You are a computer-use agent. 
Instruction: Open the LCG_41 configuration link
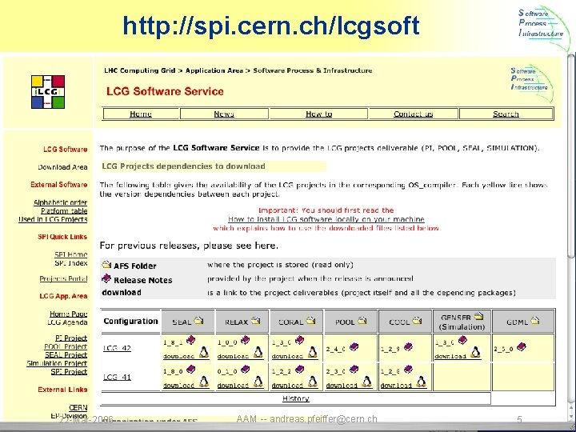tap(117, 377)
